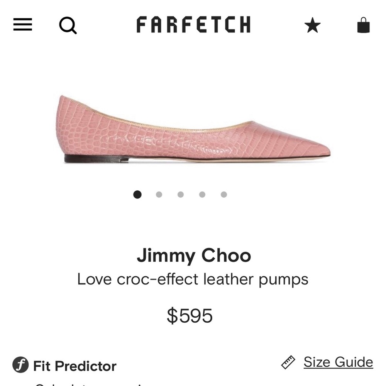Click the pink croc-effect pump photo
Viewport: 386px width, 386px height.
click(x=193, y=131)
